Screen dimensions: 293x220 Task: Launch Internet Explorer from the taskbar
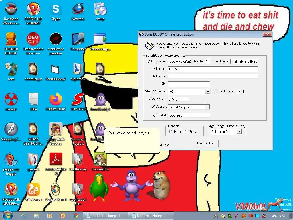coord(23,216)
